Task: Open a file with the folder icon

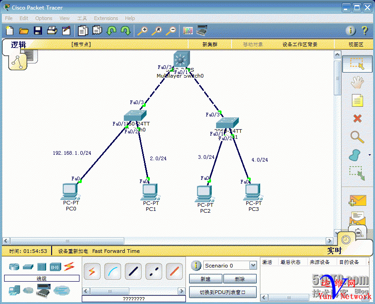Action: click(x=24, y=31)
